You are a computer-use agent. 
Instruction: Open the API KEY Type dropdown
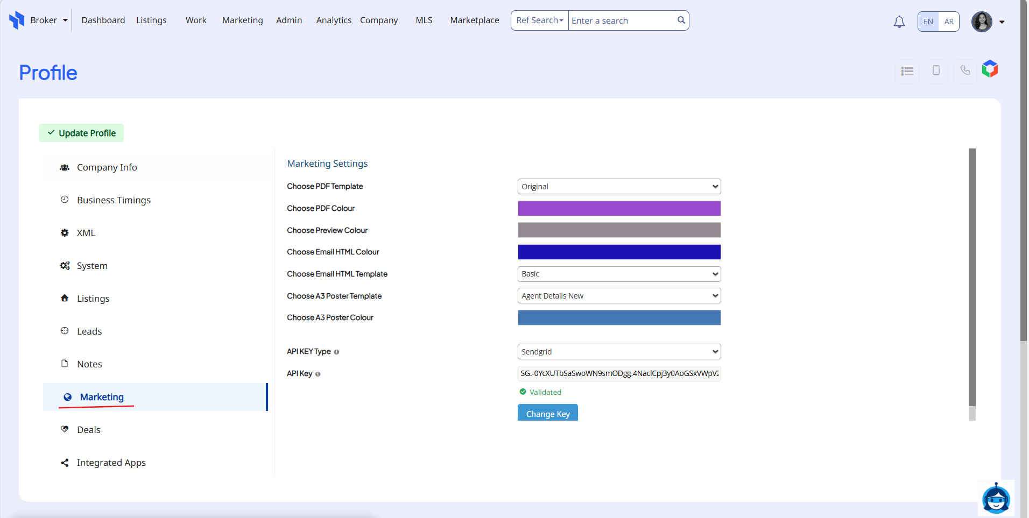[619, 352]
